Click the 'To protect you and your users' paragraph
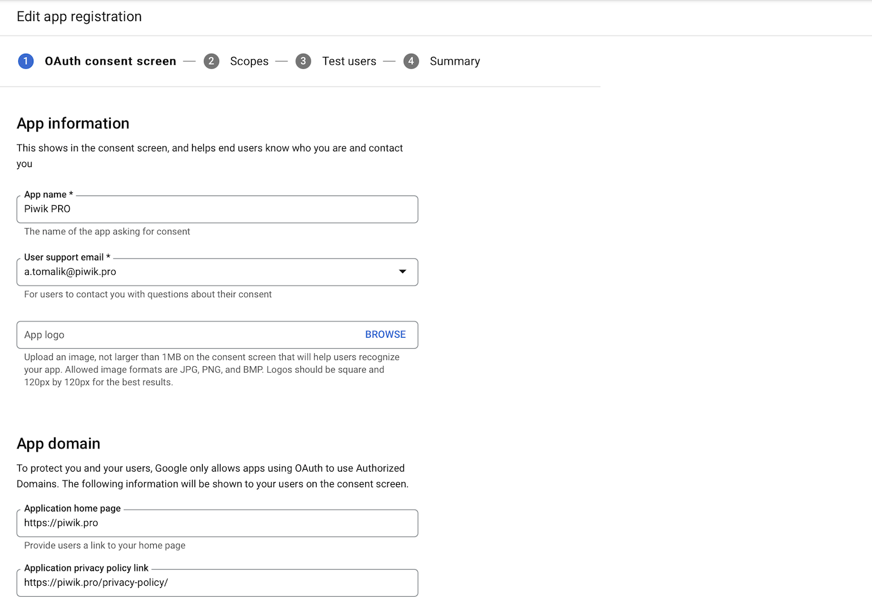Screen dimensions: 872x598 click(213, 476)
